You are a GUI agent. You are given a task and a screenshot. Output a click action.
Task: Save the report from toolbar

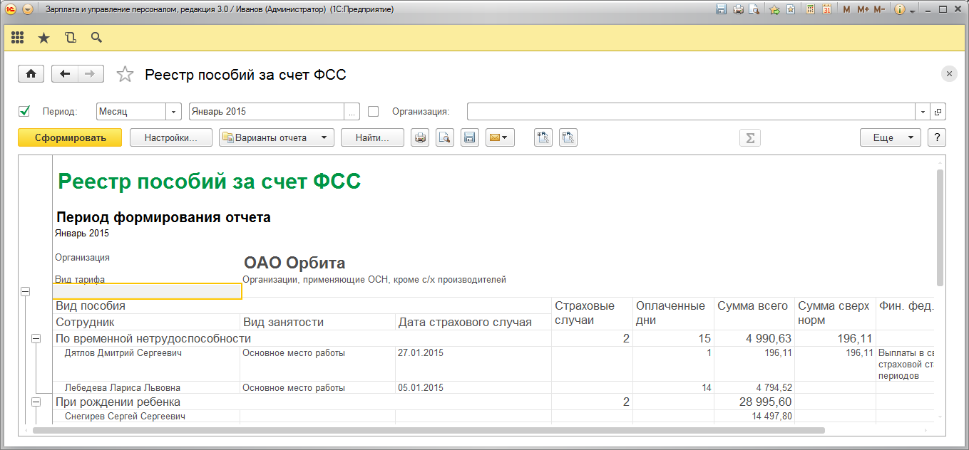pos(469,138)
